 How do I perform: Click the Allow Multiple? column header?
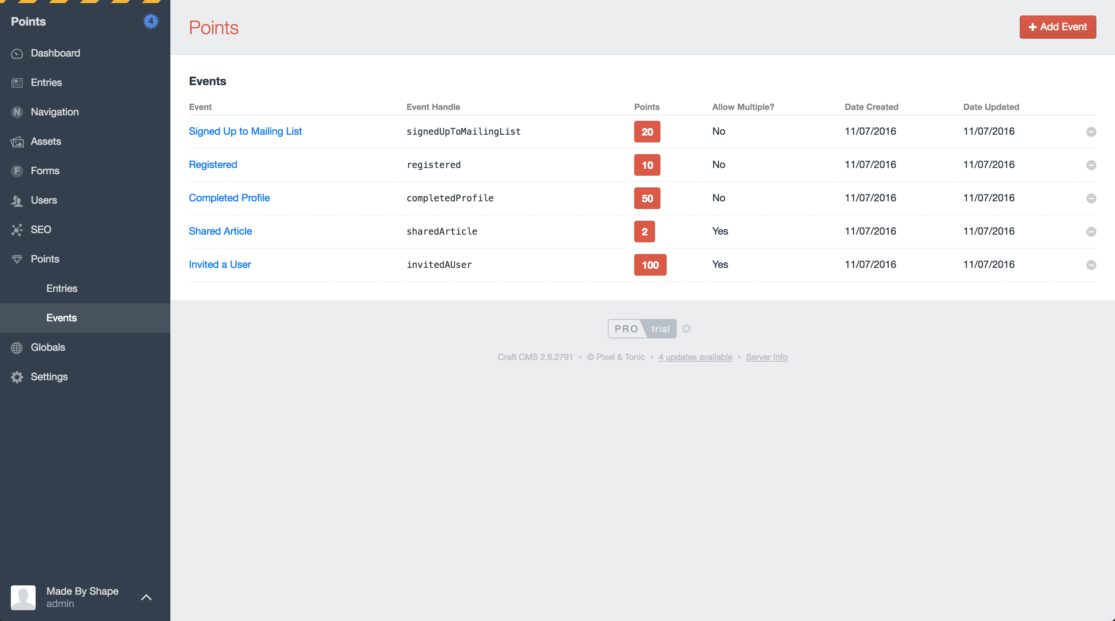(743, 107)
